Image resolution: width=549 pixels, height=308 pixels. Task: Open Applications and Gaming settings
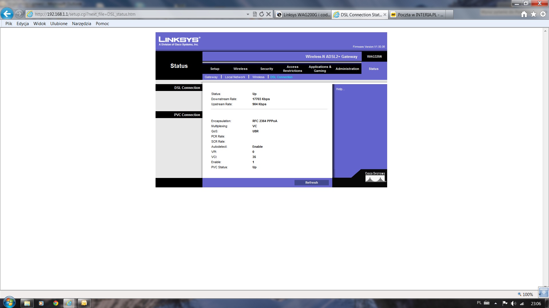[x=319, y=68]
